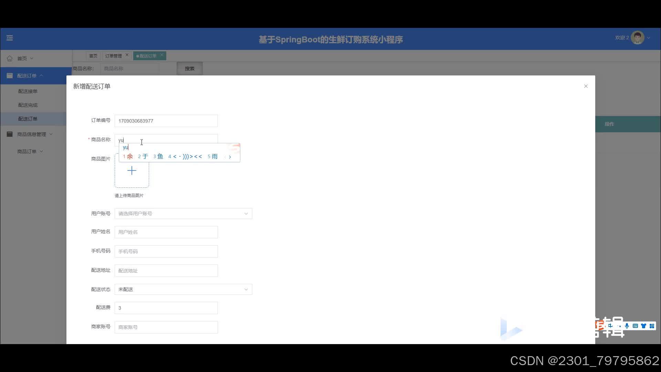Screen dimensions: 661x372
Task: Close the 新增配送订单 dialog with X
Action: pos(586,86)
